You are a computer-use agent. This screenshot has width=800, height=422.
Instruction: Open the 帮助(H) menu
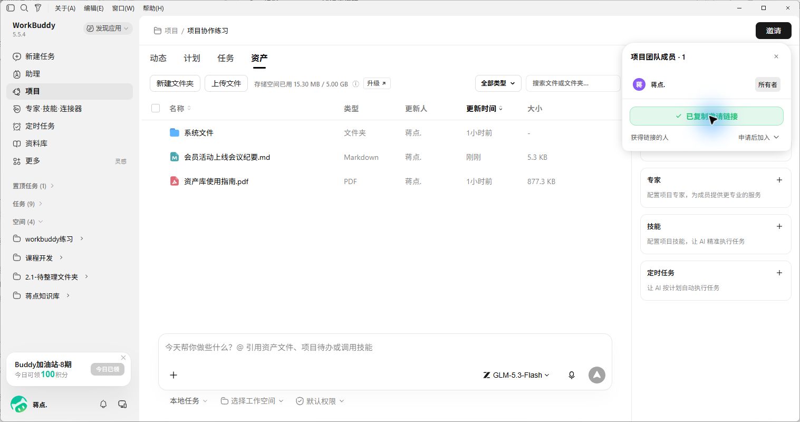point(153,8)
